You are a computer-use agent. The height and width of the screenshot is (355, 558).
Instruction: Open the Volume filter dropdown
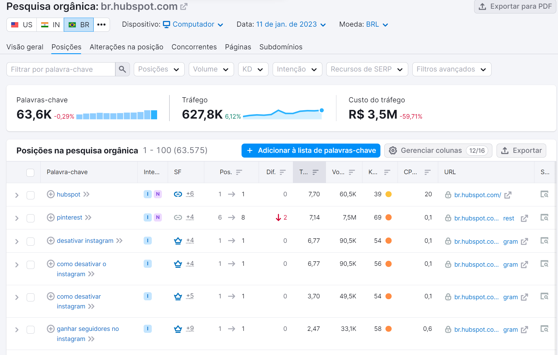click(x=211, y=69)
